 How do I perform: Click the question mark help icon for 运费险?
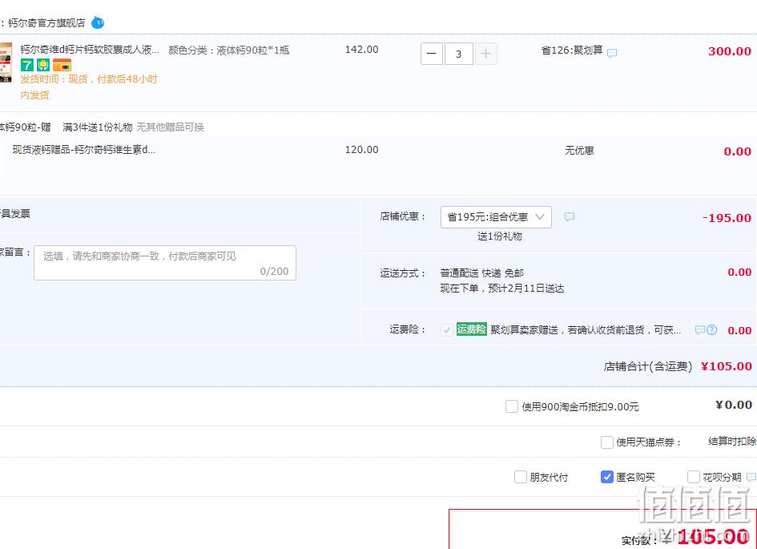coord(711,329)
